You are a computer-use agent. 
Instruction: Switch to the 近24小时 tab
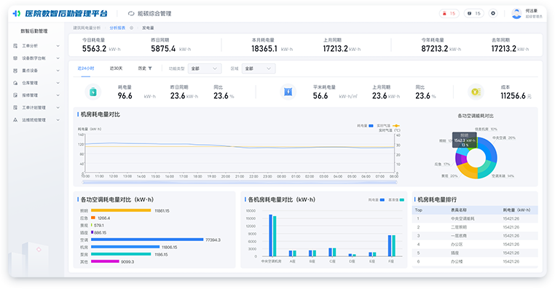coord(86,68)
